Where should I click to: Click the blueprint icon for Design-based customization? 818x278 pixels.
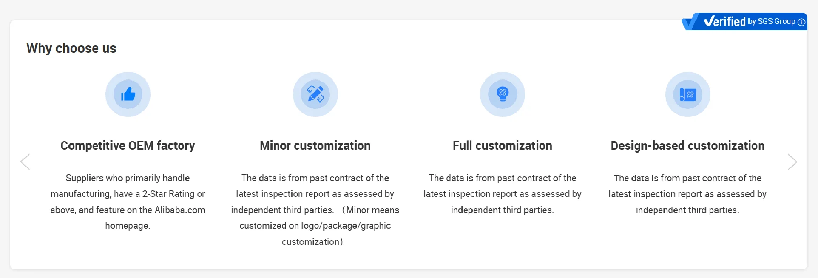(x=687, y=94)
